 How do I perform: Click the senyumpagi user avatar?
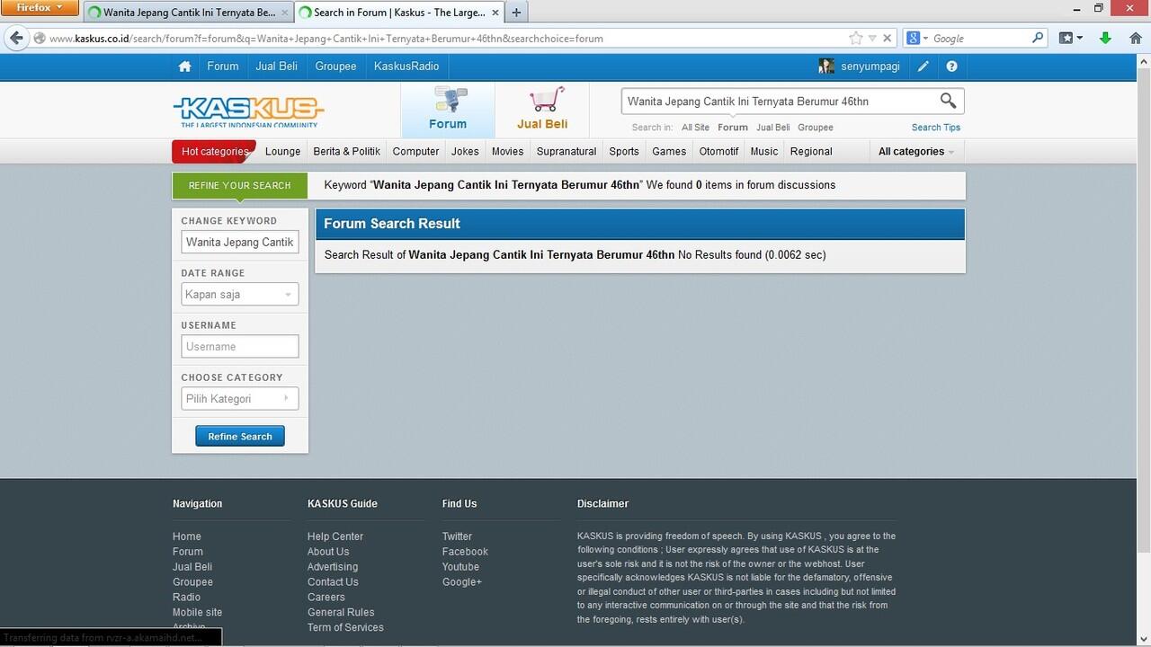[x=826, y=66]
